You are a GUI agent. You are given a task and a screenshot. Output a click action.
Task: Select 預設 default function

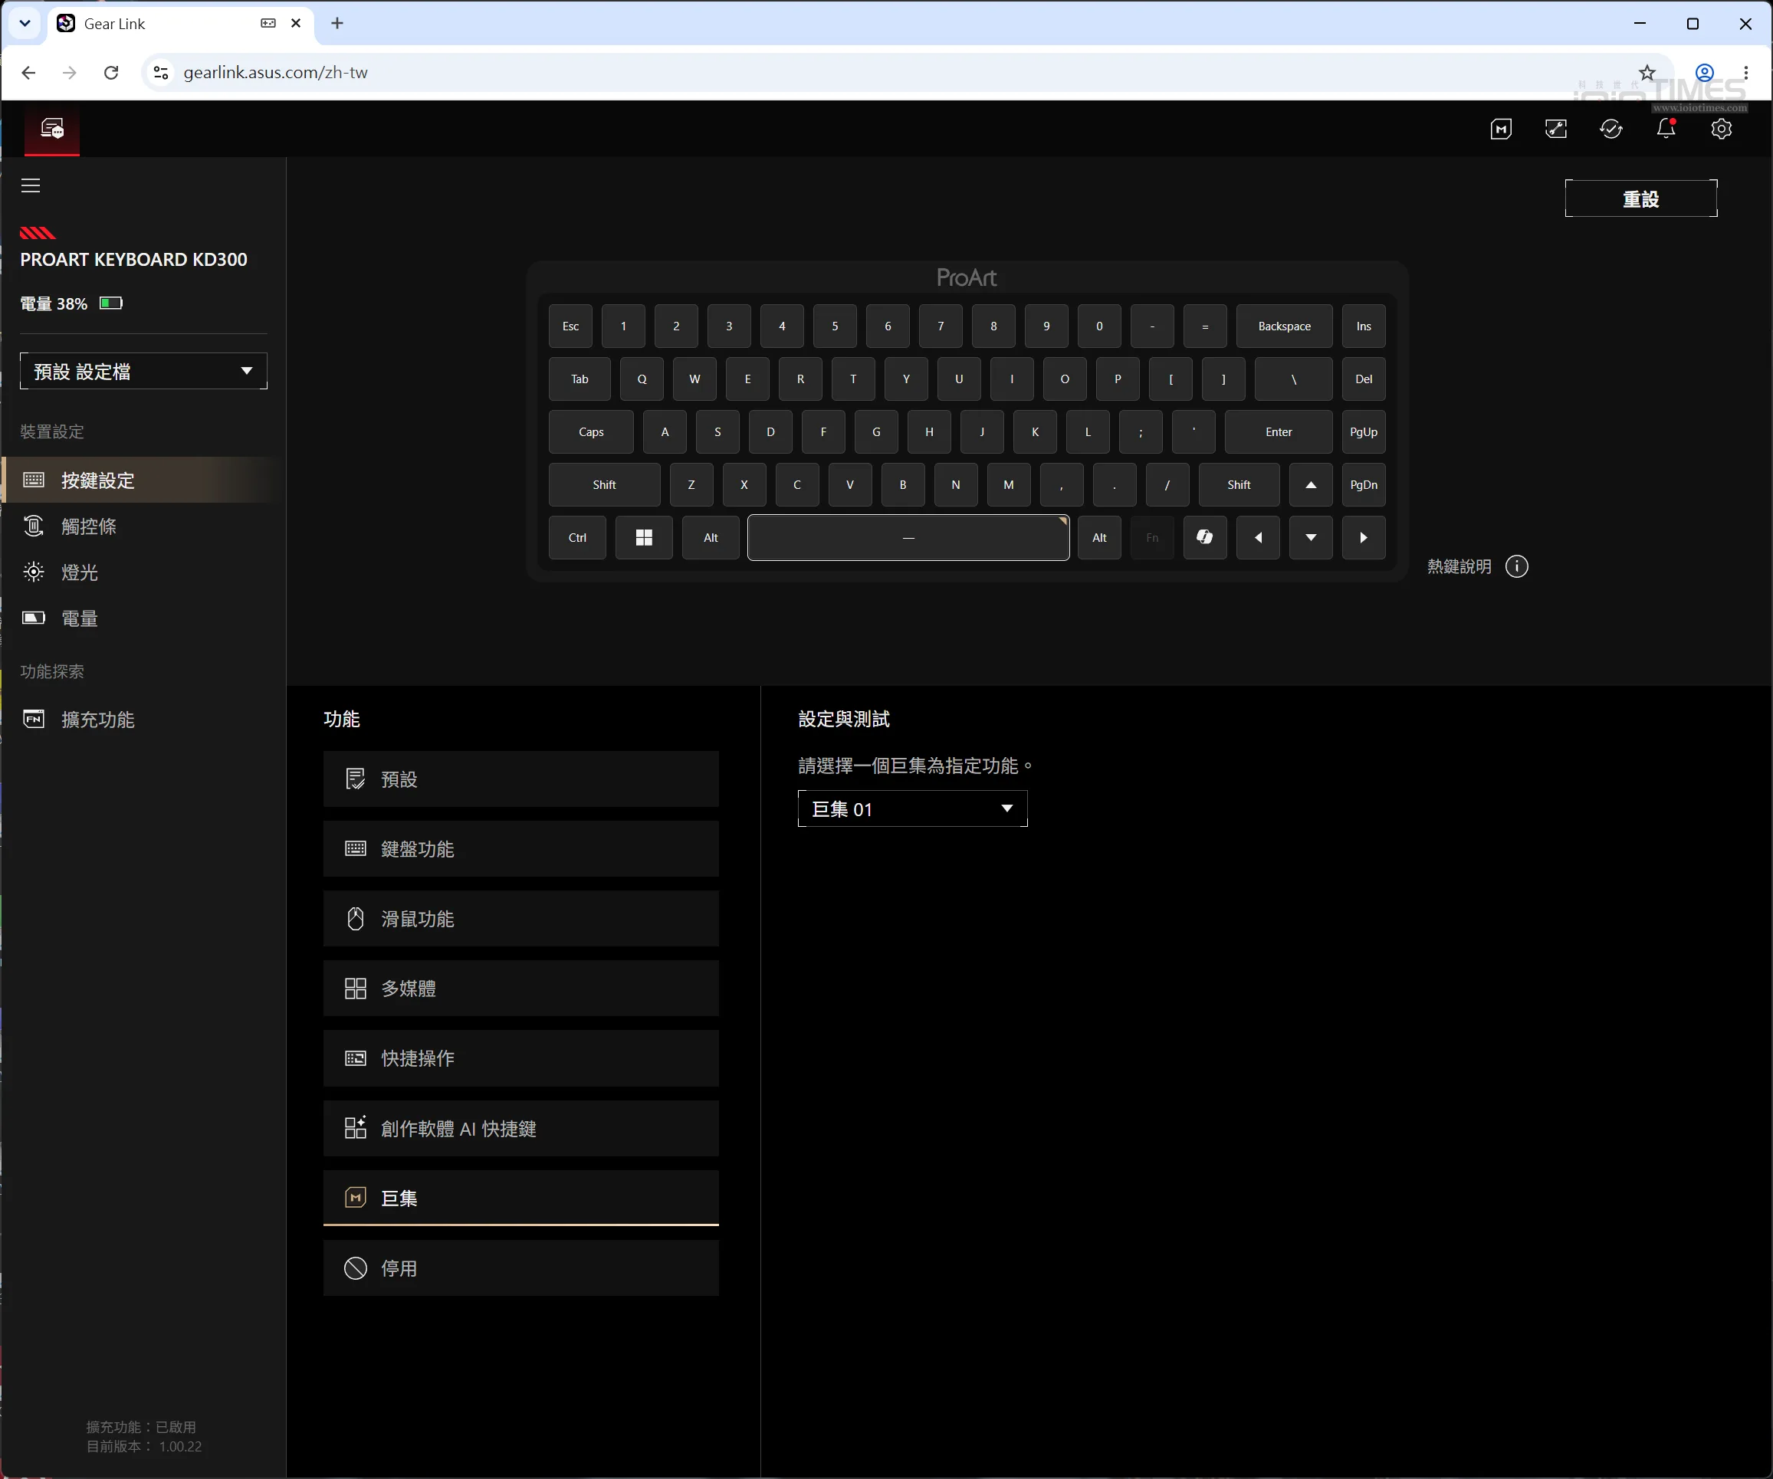pos(521,779)
